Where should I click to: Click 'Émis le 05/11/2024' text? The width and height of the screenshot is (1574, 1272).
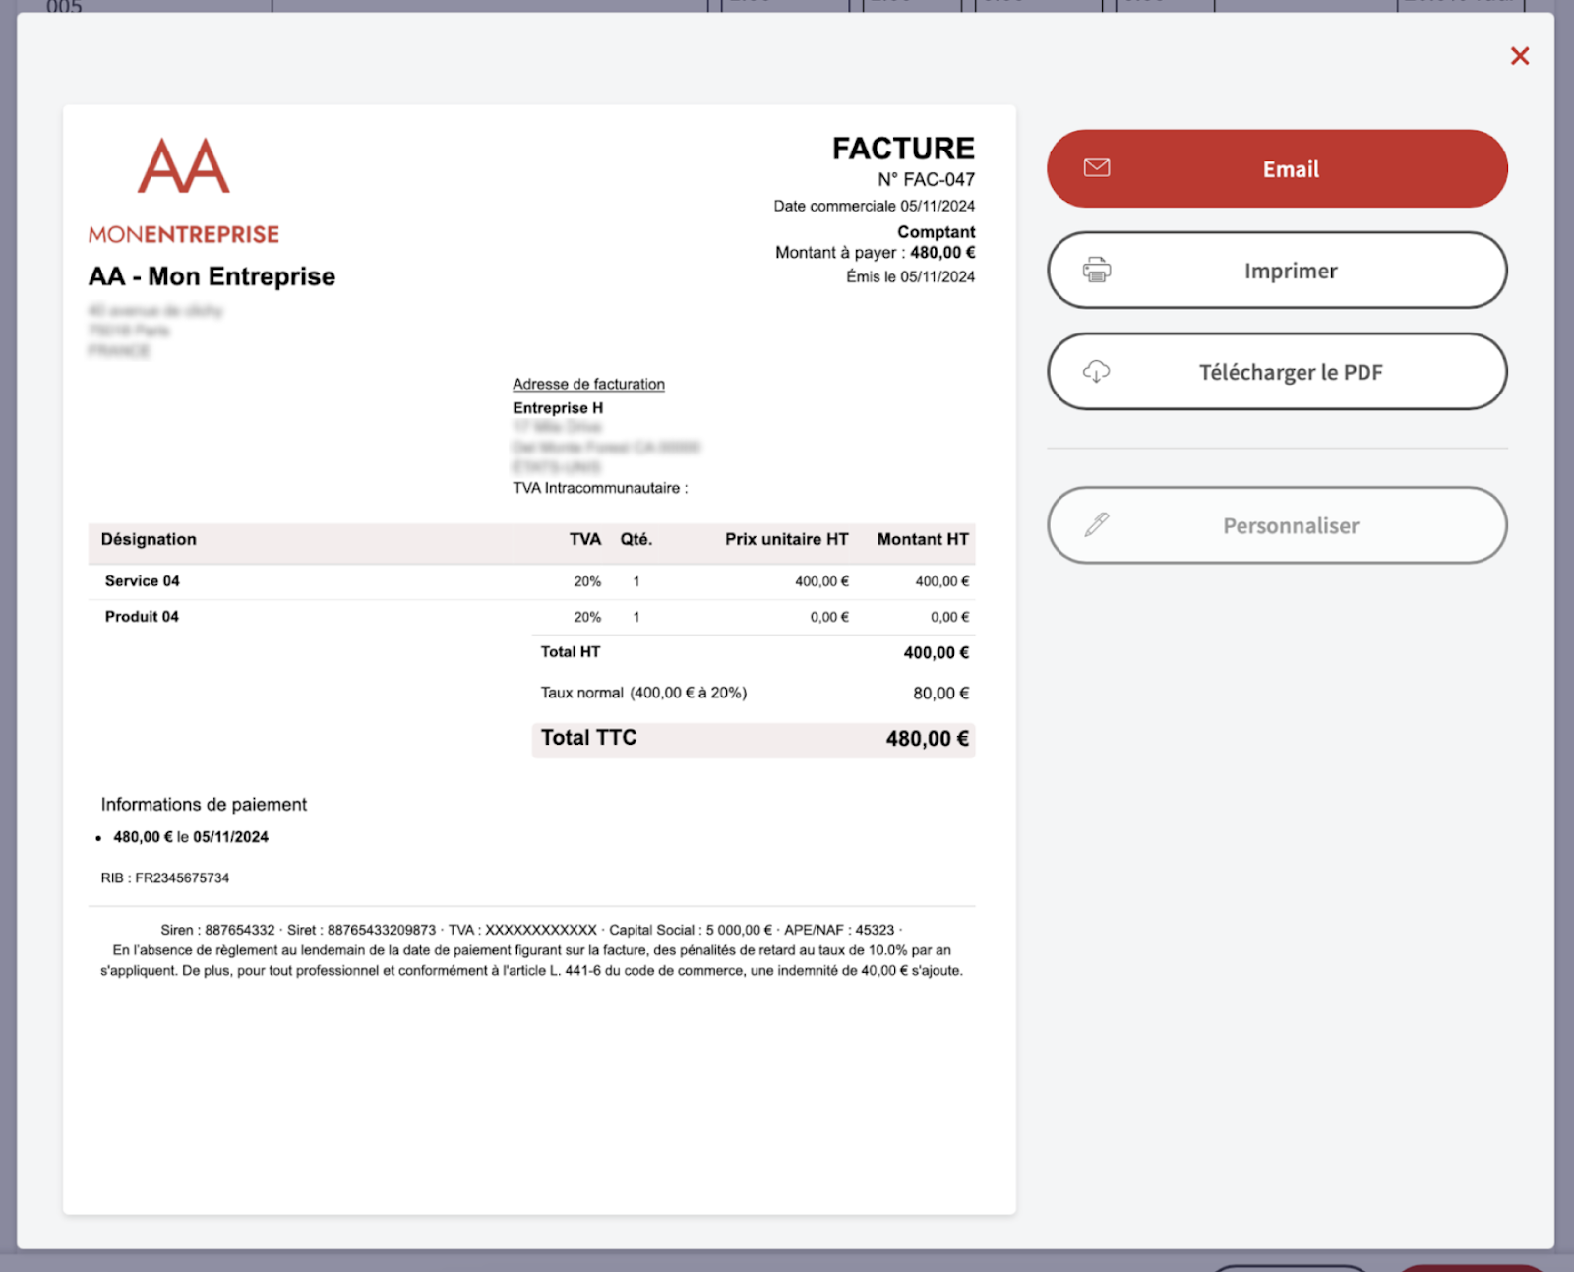pyautogui.click(x=910, y=276)
